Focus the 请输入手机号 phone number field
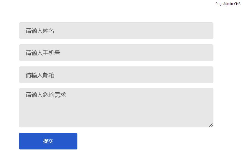 coord(116,53)
